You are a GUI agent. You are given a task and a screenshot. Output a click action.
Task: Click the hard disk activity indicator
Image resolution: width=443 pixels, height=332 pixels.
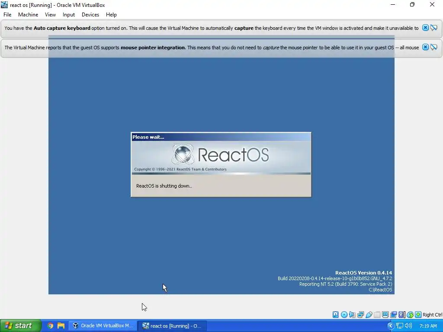click(336, 315)
